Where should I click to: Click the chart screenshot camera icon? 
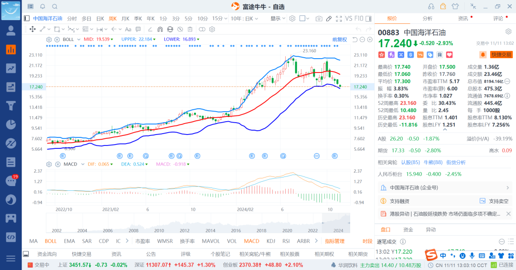point(319,19)
